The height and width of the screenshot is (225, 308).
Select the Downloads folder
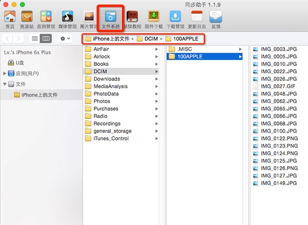pyautogui.click(x=106, y=79)
